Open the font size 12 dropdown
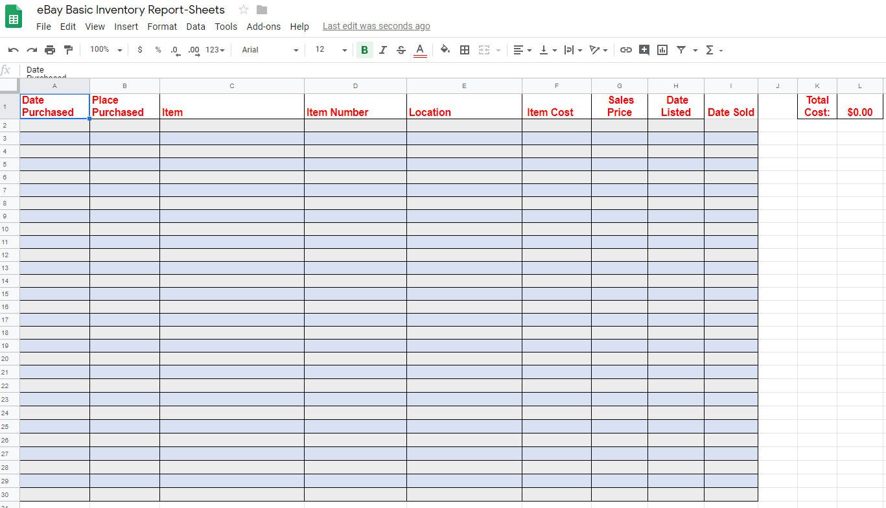The width and height of the screenshot is (886, 508). [x=331, y=50]
